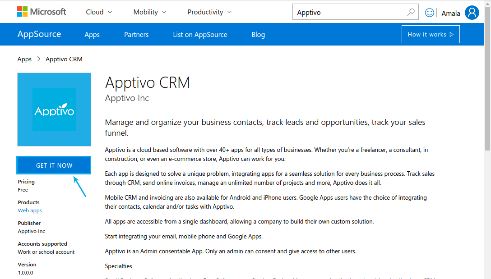Viewport: 491px width, 279px height.
Task: Click the Publisher label
Action: (x=29, y=223)
